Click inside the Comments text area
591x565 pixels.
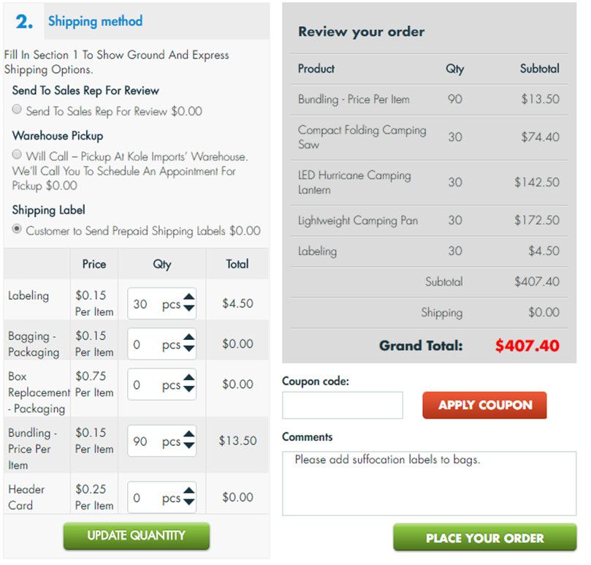[429, 484]
